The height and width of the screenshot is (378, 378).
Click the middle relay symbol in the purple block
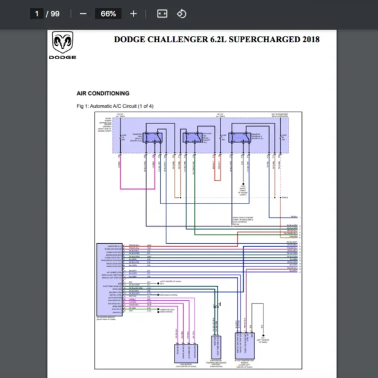pyautogui.click(x=192, y=137)
